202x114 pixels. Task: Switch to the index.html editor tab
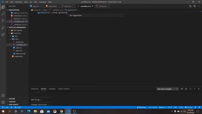pos(52,6)
